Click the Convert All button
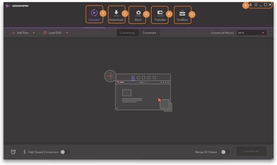Image resolution: width=277 pixels, height=165 pixels. [x=251, y=151]
